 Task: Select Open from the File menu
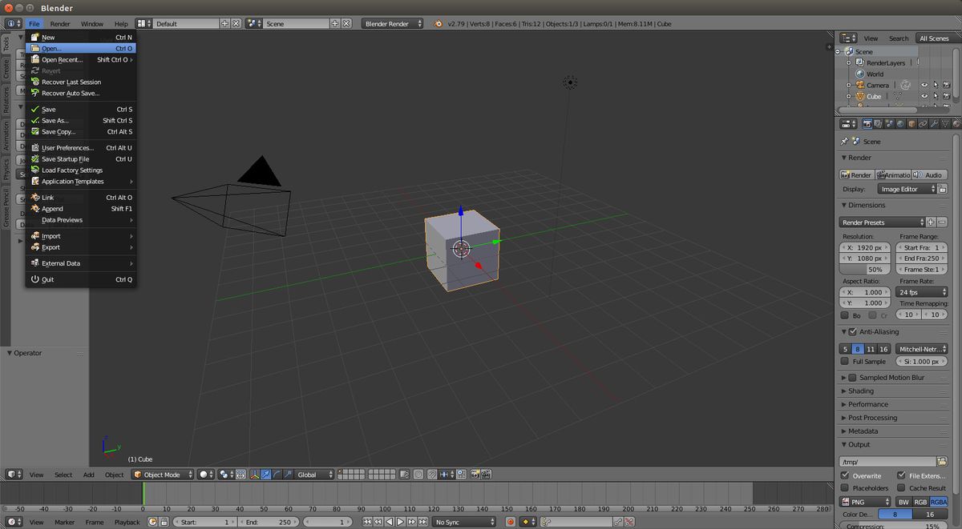52,49
